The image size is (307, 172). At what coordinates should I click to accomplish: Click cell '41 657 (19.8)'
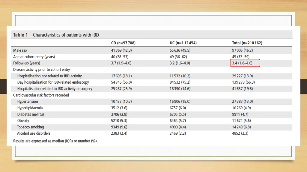click(242, 89)
